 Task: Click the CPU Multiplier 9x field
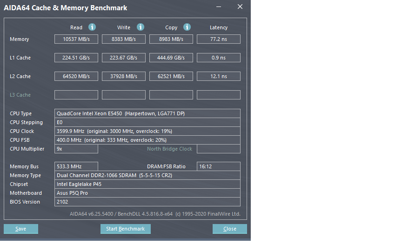pyautogui.click(x=76, y=149)
